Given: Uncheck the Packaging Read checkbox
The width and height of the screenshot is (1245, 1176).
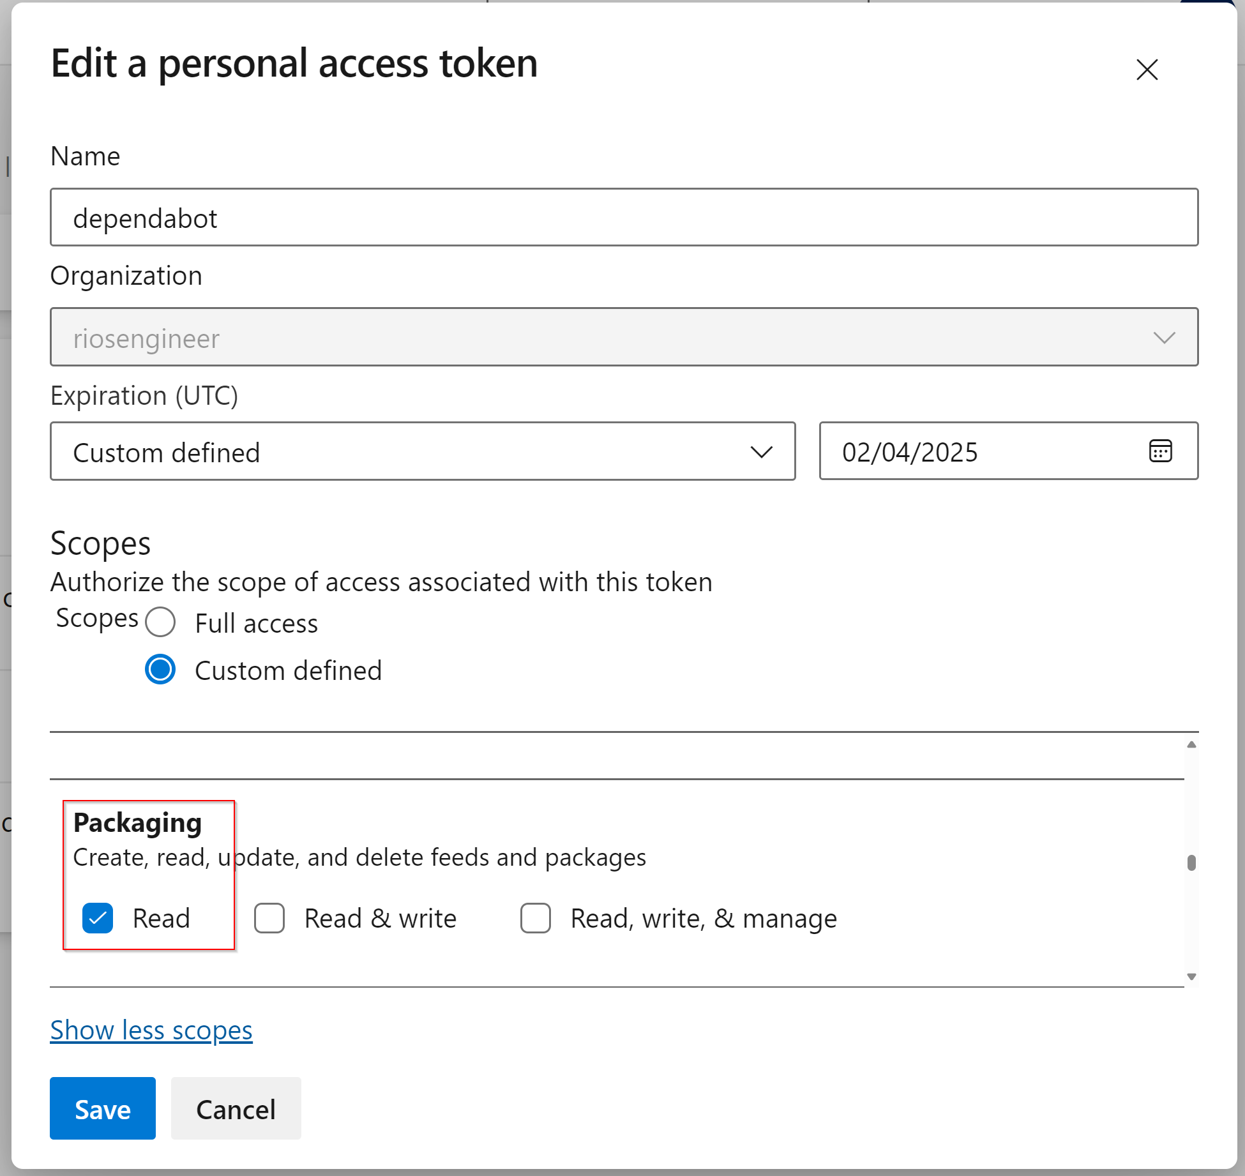Looking at the screenshot, I should point(98,918).
